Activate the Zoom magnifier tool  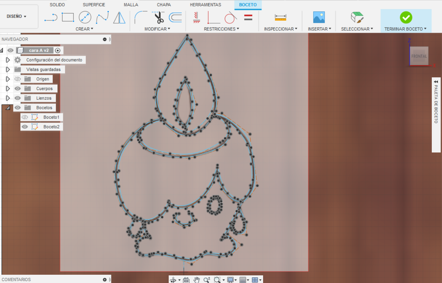click(x=207, y=280)
